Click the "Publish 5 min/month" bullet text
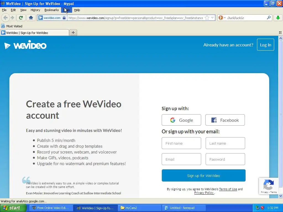The width and height of the screenshot is (283, 212). [56, 141]
